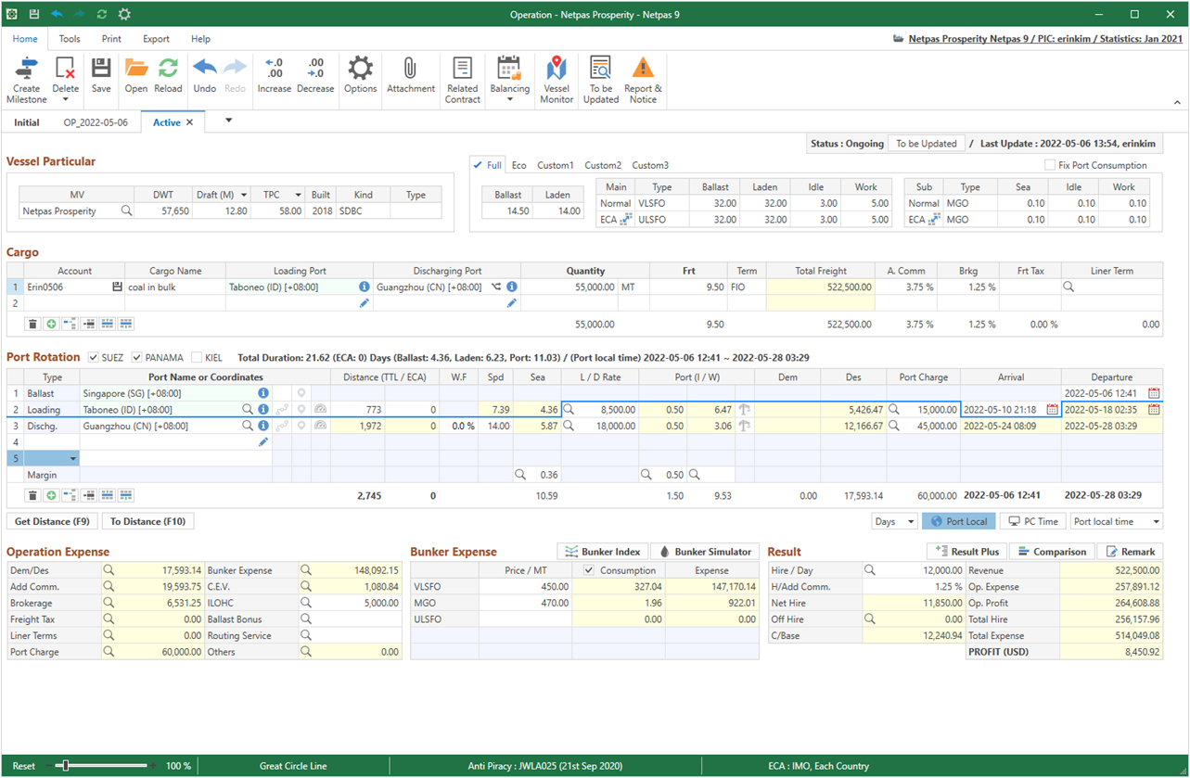Viewport: 1190px width, 778px height.
Task: Select the Full speed profile option
Action: 487,165
